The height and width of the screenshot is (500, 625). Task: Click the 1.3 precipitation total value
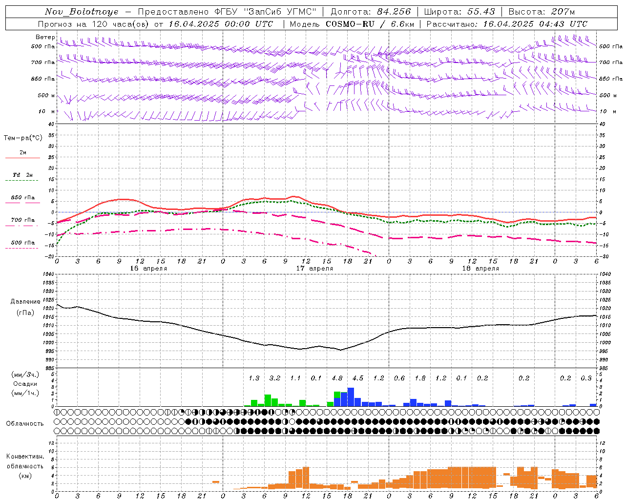[x=254, y=378]
